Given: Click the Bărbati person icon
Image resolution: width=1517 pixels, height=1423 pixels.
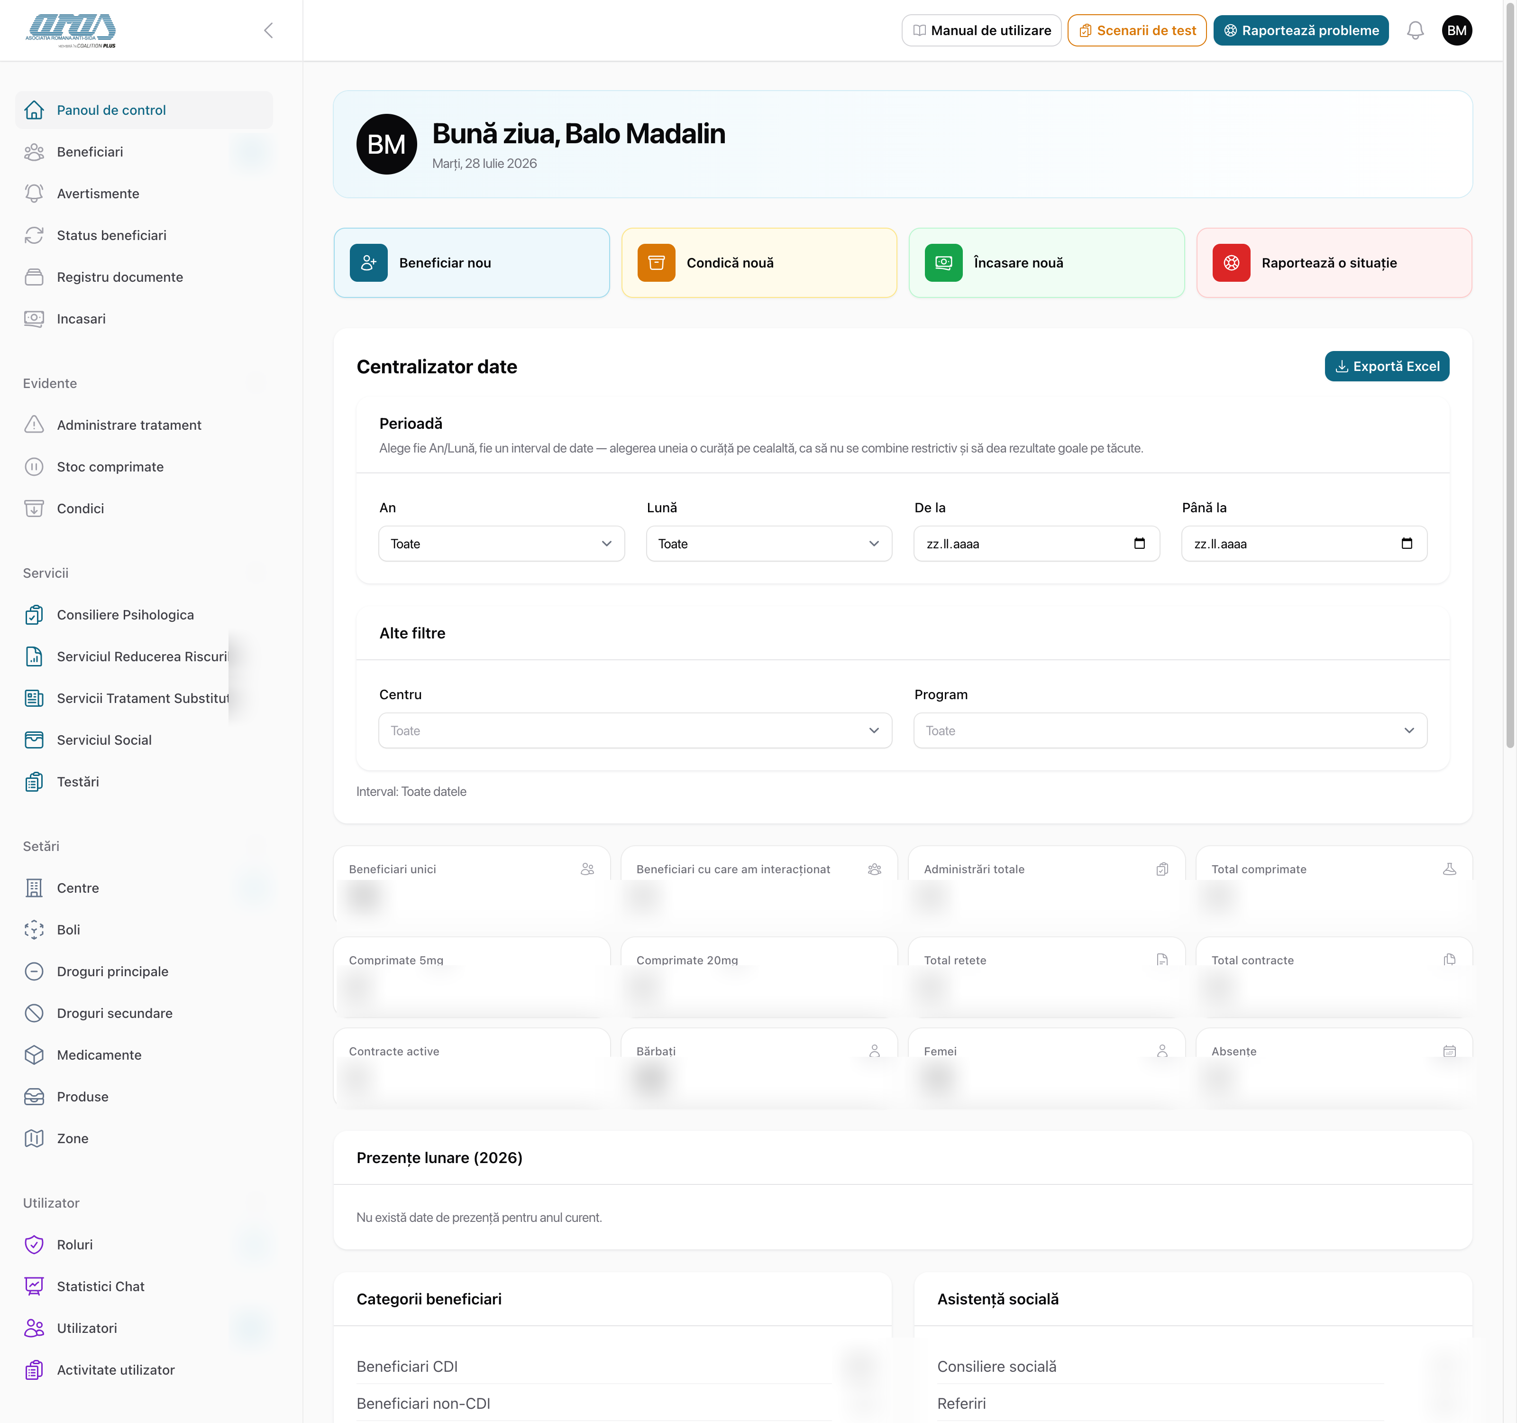Looking at the screenshot, I should point(875,1051).
